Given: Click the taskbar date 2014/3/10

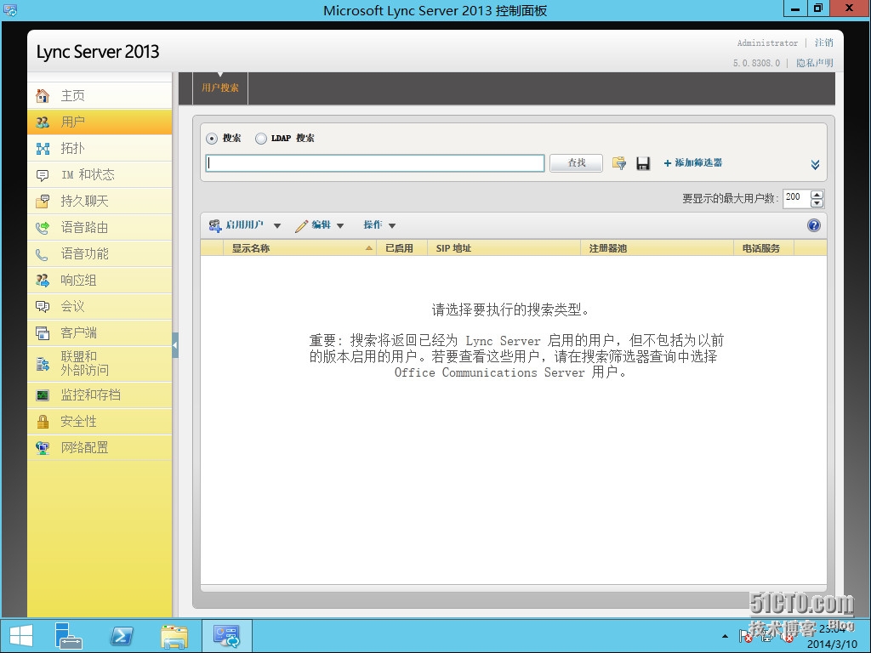Looking at the screenshot, I should click(832, 644).
